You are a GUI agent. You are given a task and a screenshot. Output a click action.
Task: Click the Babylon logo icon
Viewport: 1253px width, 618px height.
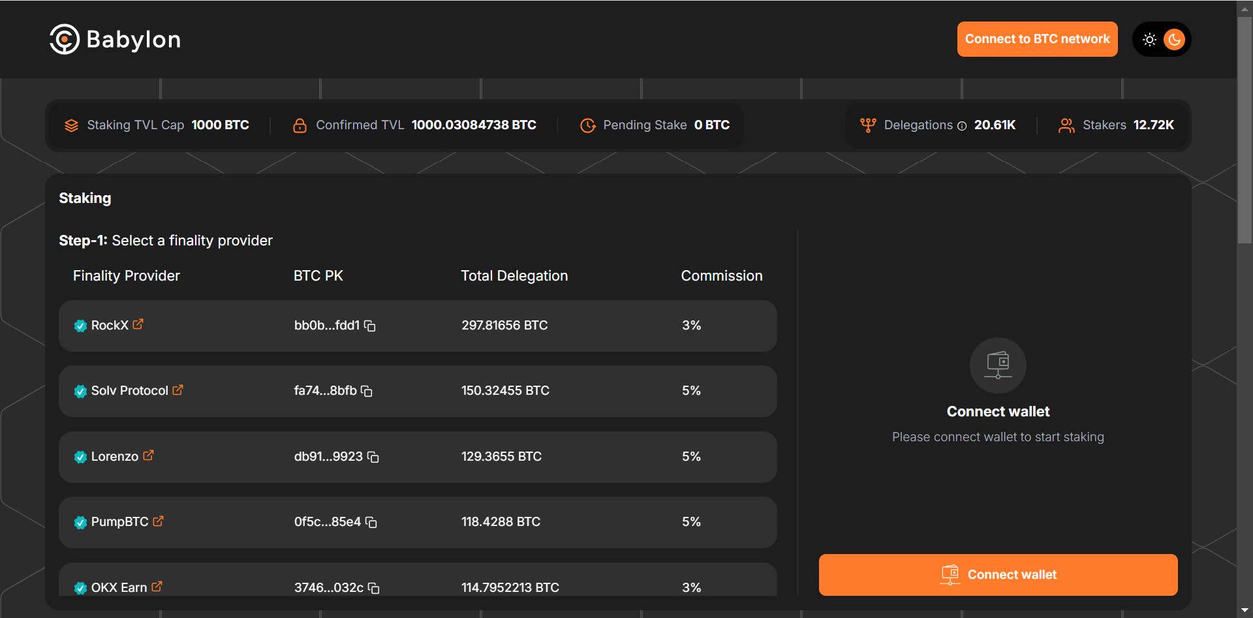(x=65, y=39)
